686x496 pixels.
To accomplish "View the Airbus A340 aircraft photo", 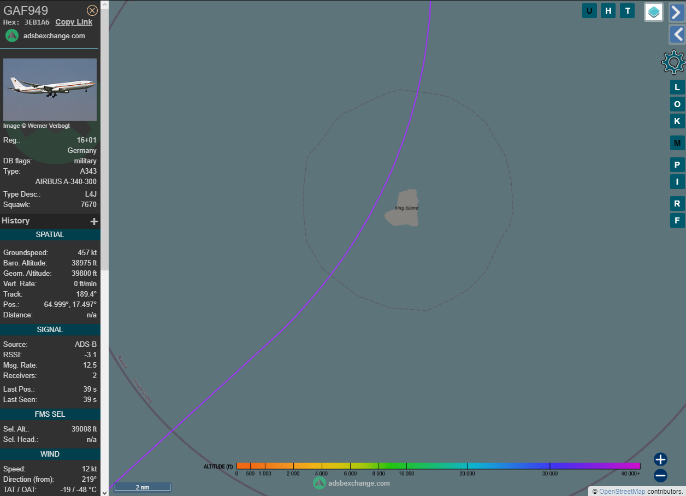I will point(50,90).
